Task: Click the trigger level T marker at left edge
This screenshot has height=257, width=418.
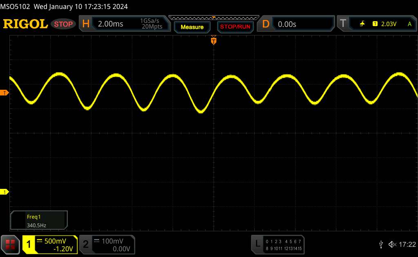Action: pyautogui.click(x=4, y=93)
